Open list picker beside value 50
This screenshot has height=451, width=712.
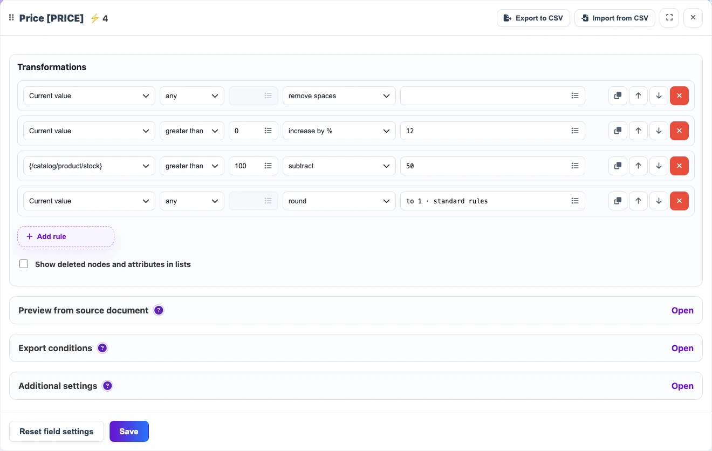(575, 166)
